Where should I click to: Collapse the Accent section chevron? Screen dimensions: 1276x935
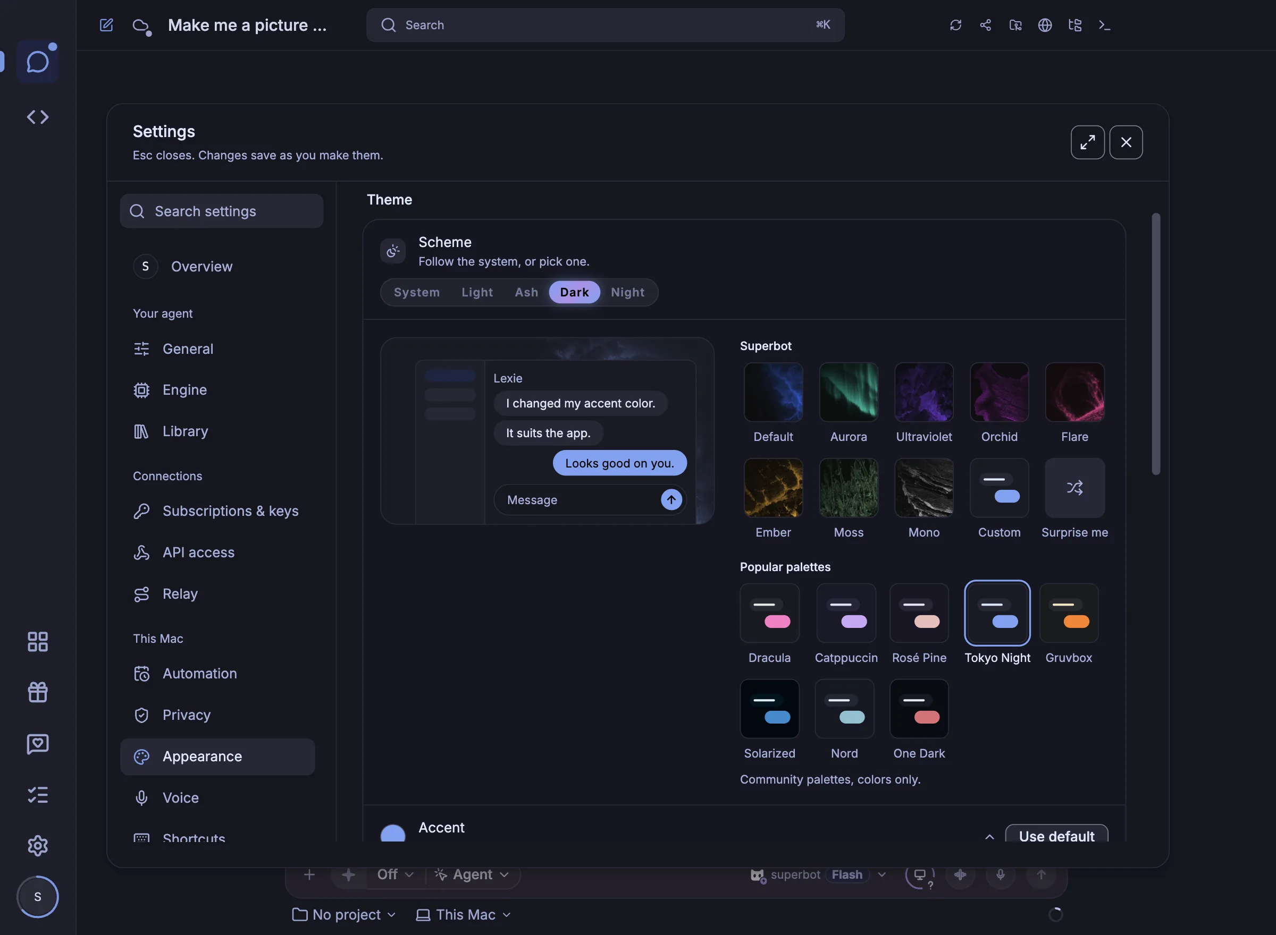(x=989, y=837)
